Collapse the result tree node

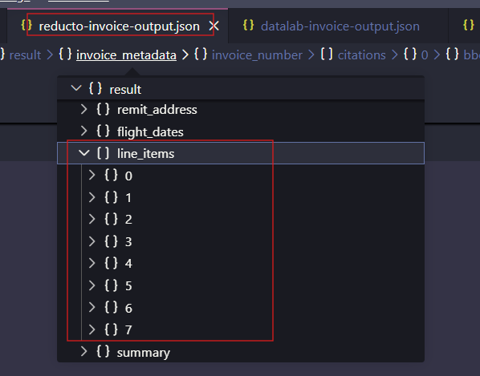pos(76,88)
